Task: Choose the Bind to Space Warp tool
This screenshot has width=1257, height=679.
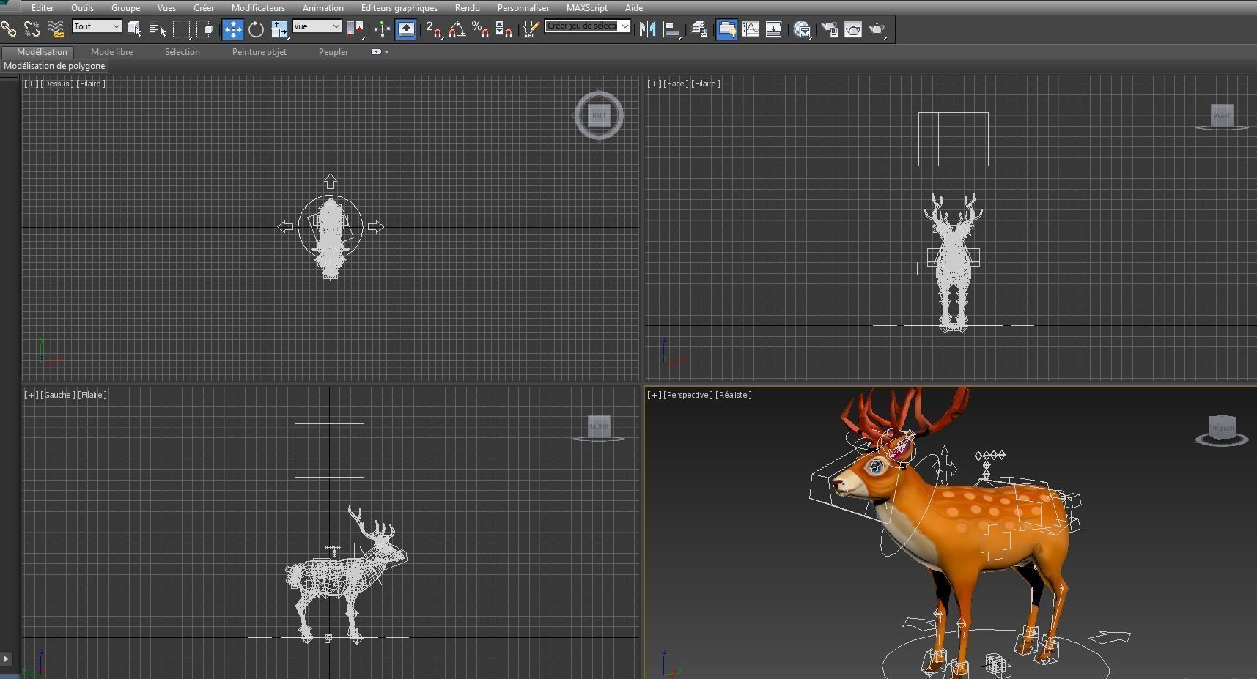Action: (56, 29)
